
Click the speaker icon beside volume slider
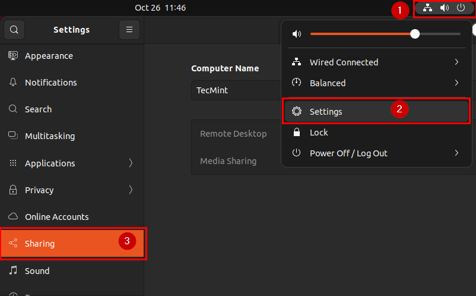pos(297,34)
